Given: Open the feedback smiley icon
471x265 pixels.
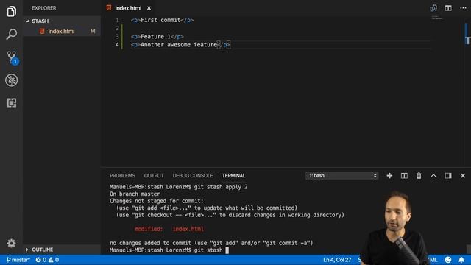Looking at the screenshot, I should click(x=448, y=260).
